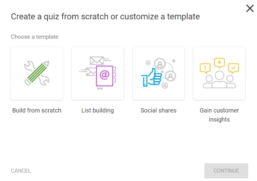This screenshot has width=257, height=181.
Task: Select the Build from scratch label
Action: 37,110
